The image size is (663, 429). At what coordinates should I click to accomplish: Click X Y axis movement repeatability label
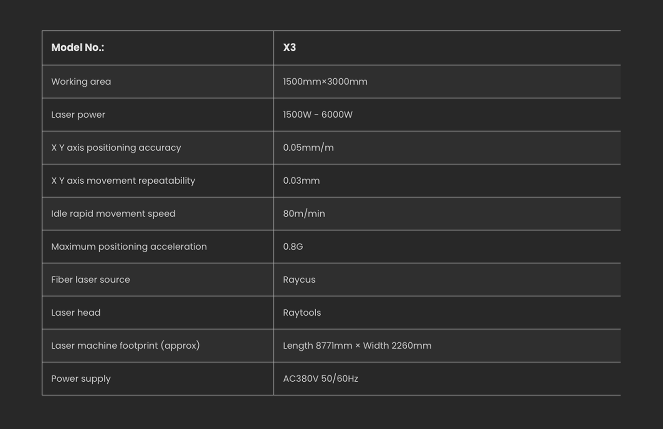coord(123,180)
